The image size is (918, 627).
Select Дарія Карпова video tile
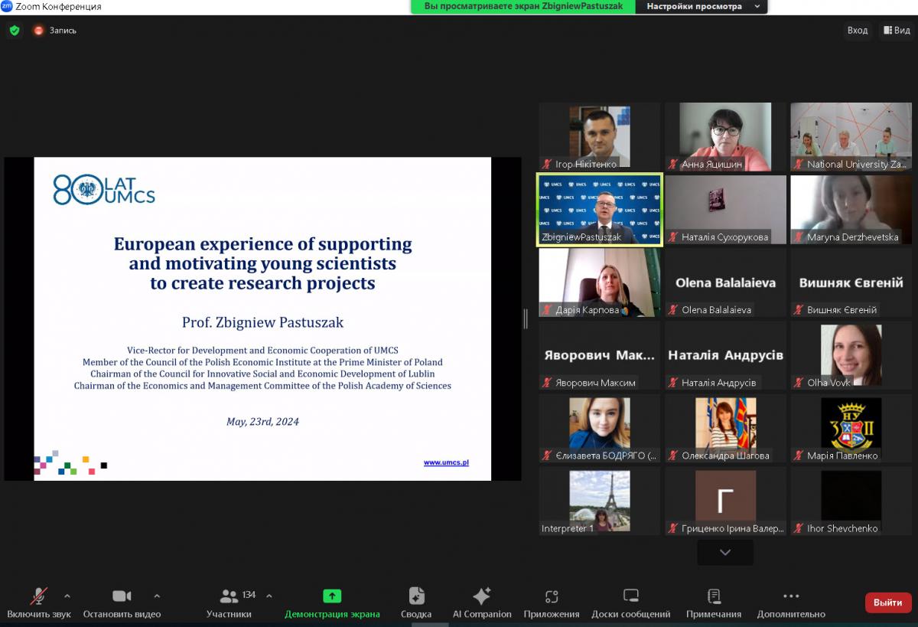point(599,282)
